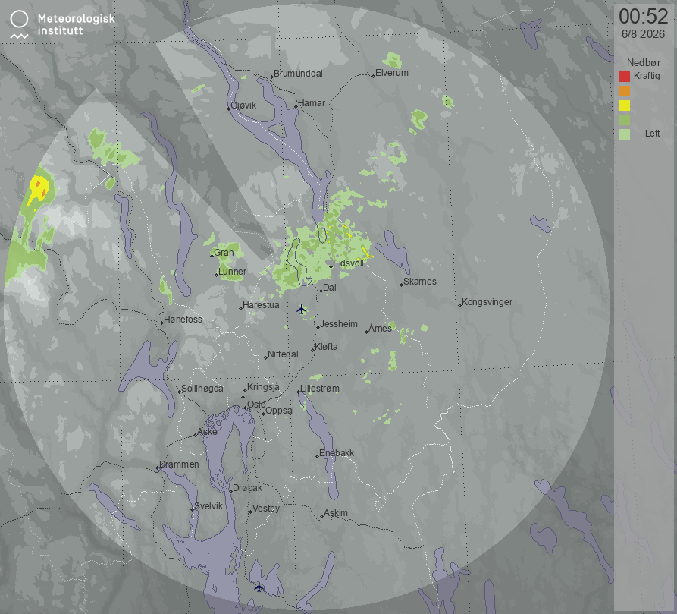Click the Skarnes town label
This screenshot has height=614, width=677.
[420, 282]
